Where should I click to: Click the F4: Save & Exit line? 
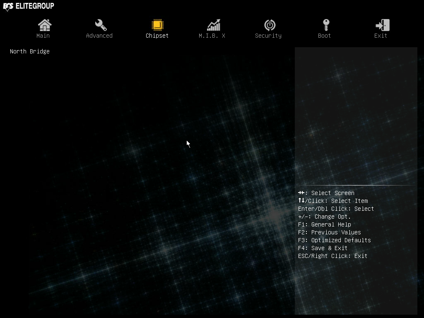(323, 248)
